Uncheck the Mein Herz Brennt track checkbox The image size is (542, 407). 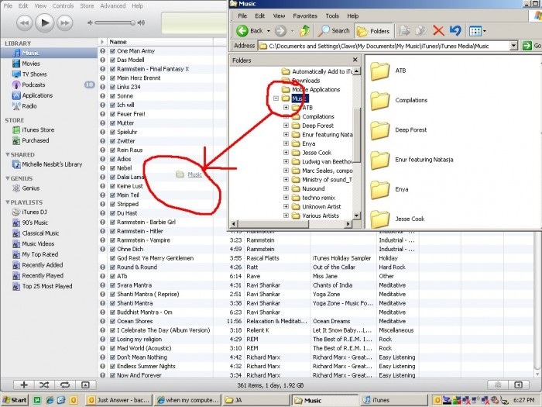112,78
